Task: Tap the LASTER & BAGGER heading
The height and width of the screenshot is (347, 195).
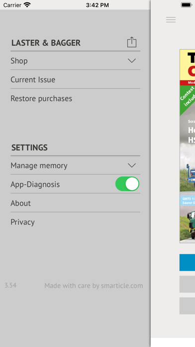Action: tap(46, 43)
